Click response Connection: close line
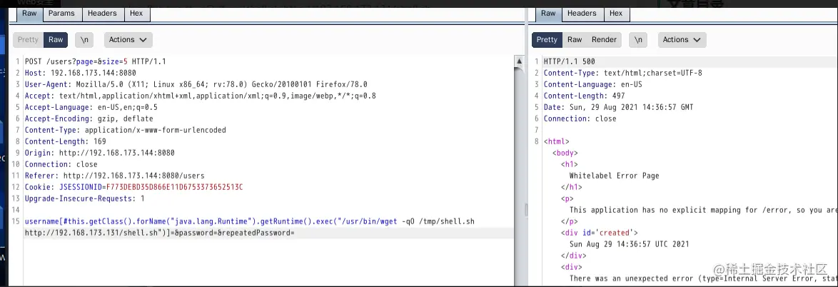Screen dimensions: 838x287 580,119
